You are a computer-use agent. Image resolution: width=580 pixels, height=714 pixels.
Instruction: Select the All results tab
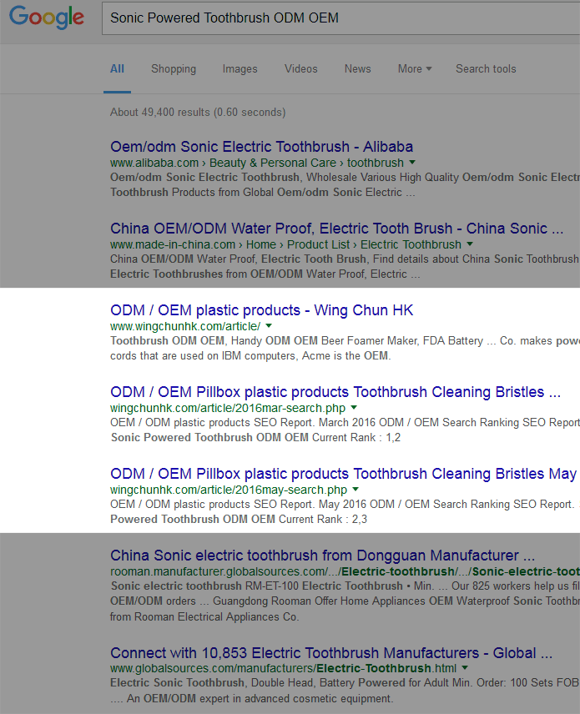(117, 68)
